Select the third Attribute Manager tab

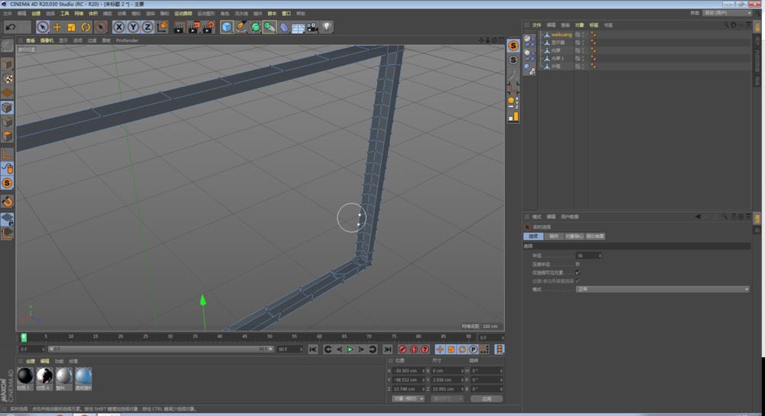[x=574, y=236]
